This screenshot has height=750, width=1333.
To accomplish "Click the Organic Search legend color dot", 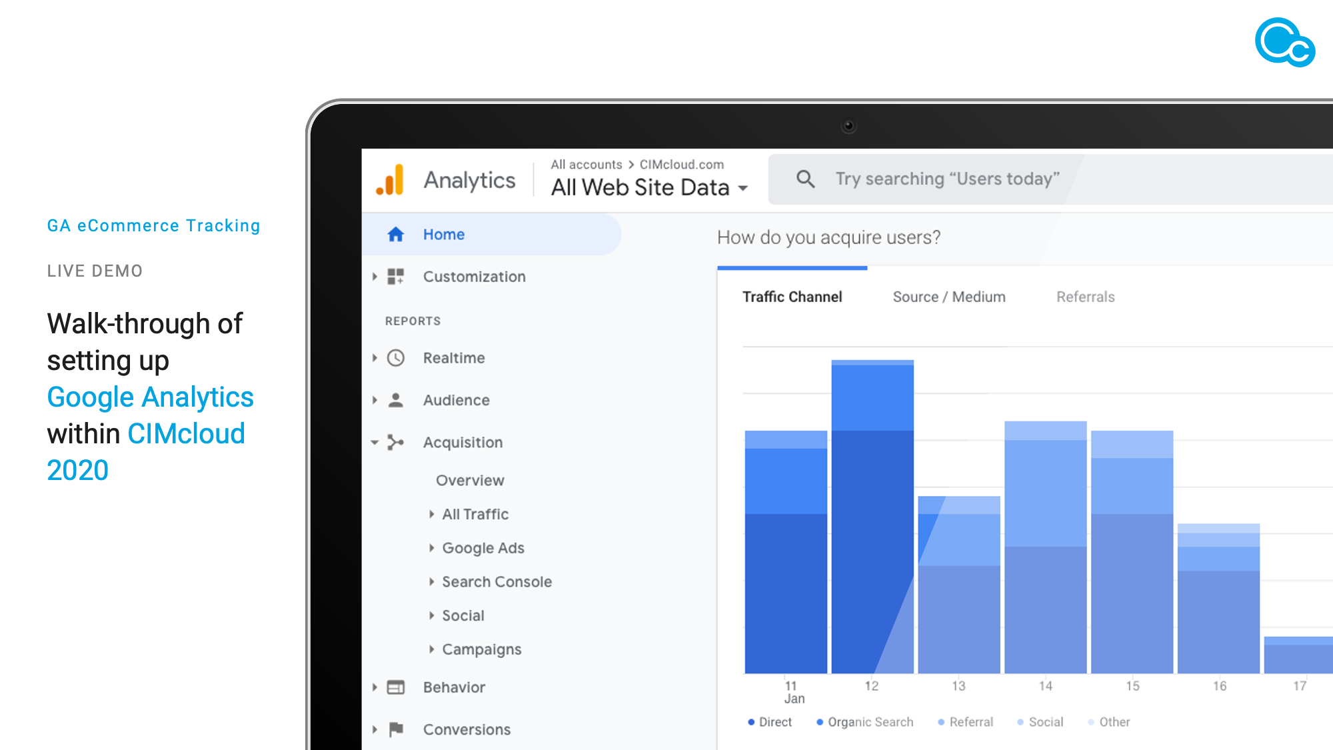I will pos(820,722).
